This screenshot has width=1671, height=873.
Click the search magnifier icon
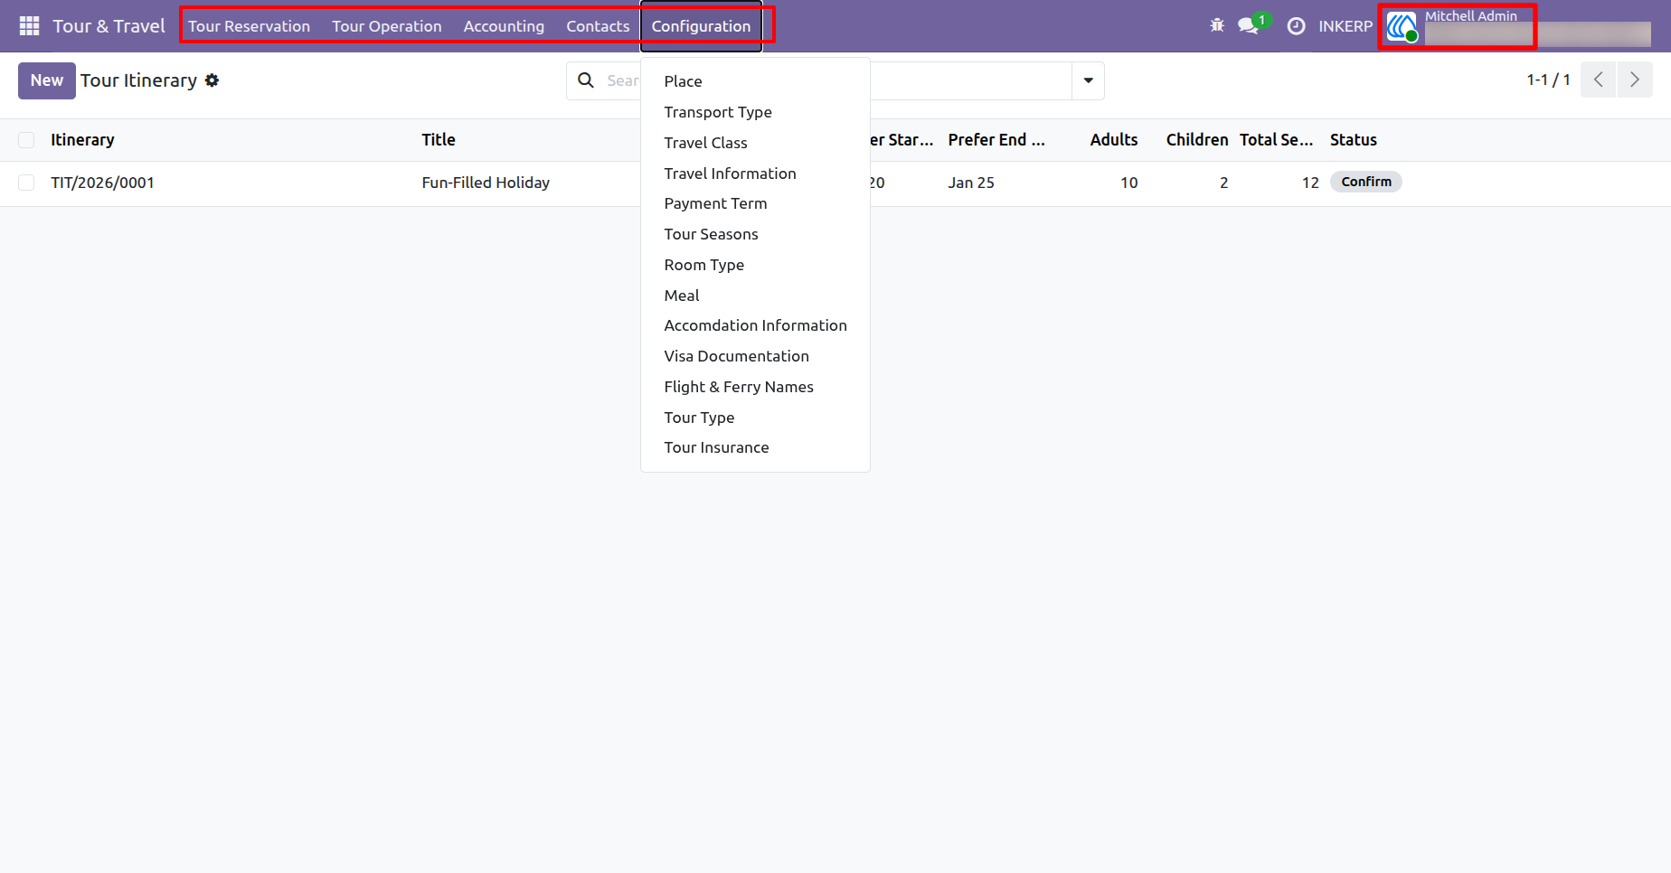click(x=586, y=80)
